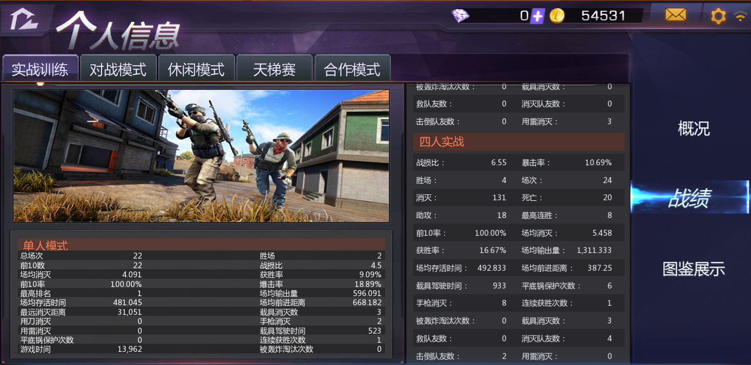751x365 pixels.
Task: Click the soldiers banner image
Action: point(201,156)
